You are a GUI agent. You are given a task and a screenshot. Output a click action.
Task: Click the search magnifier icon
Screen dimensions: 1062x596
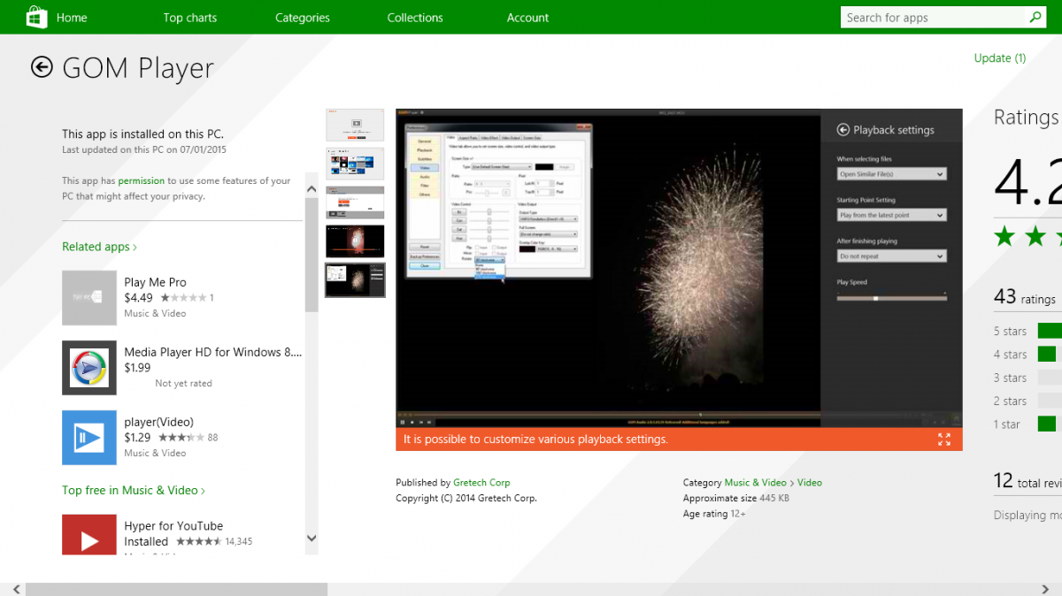(1035, 17)
